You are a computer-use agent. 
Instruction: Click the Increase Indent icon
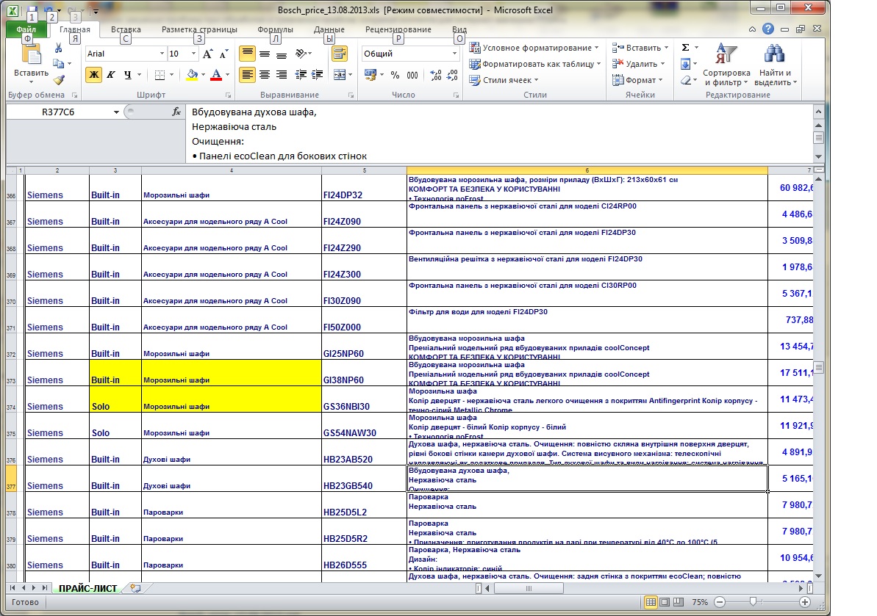317,74
